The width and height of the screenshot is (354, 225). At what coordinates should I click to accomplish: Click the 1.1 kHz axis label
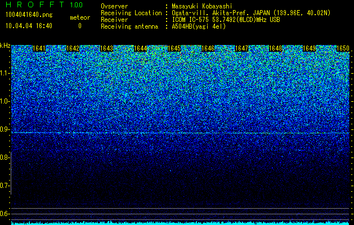tap(5, 73)
